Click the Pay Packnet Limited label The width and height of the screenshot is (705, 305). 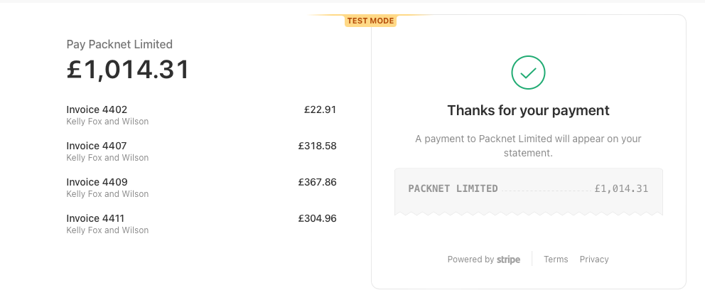pyautogui.click(x=119, y=44)
